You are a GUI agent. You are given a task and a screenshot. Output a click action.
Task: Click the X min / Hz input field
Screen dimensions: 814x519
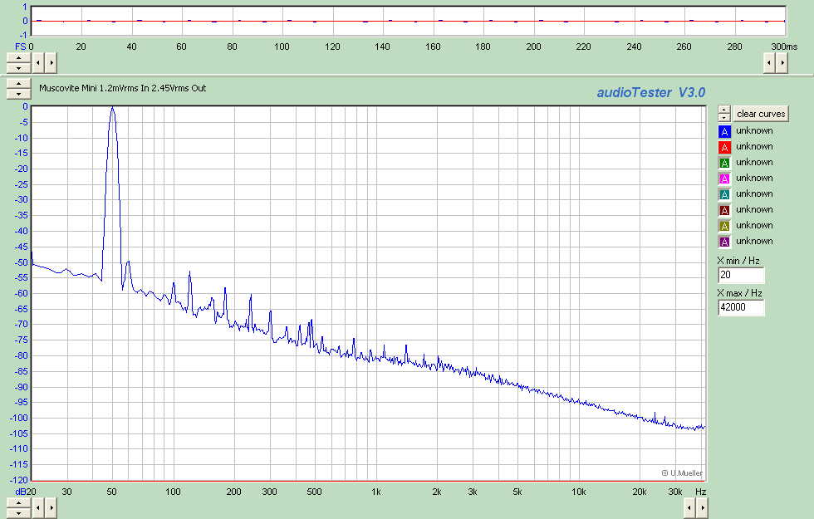741,275
